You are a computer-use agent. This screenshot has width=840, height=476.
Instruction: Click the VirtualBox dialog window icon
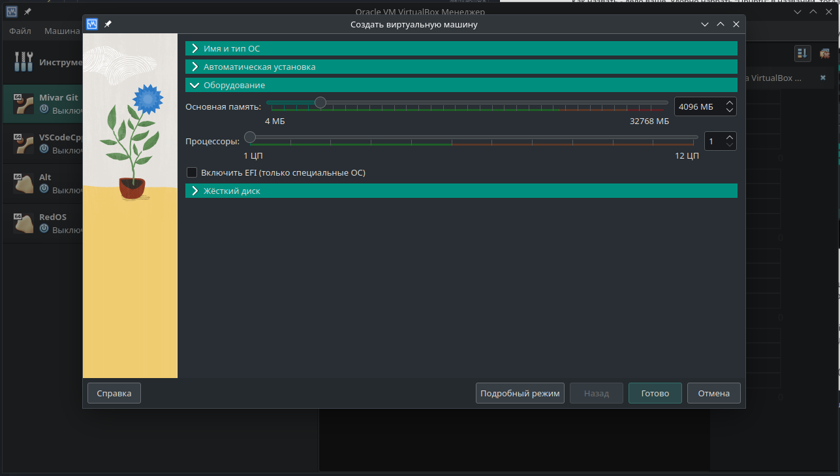[x=91, y=24]
